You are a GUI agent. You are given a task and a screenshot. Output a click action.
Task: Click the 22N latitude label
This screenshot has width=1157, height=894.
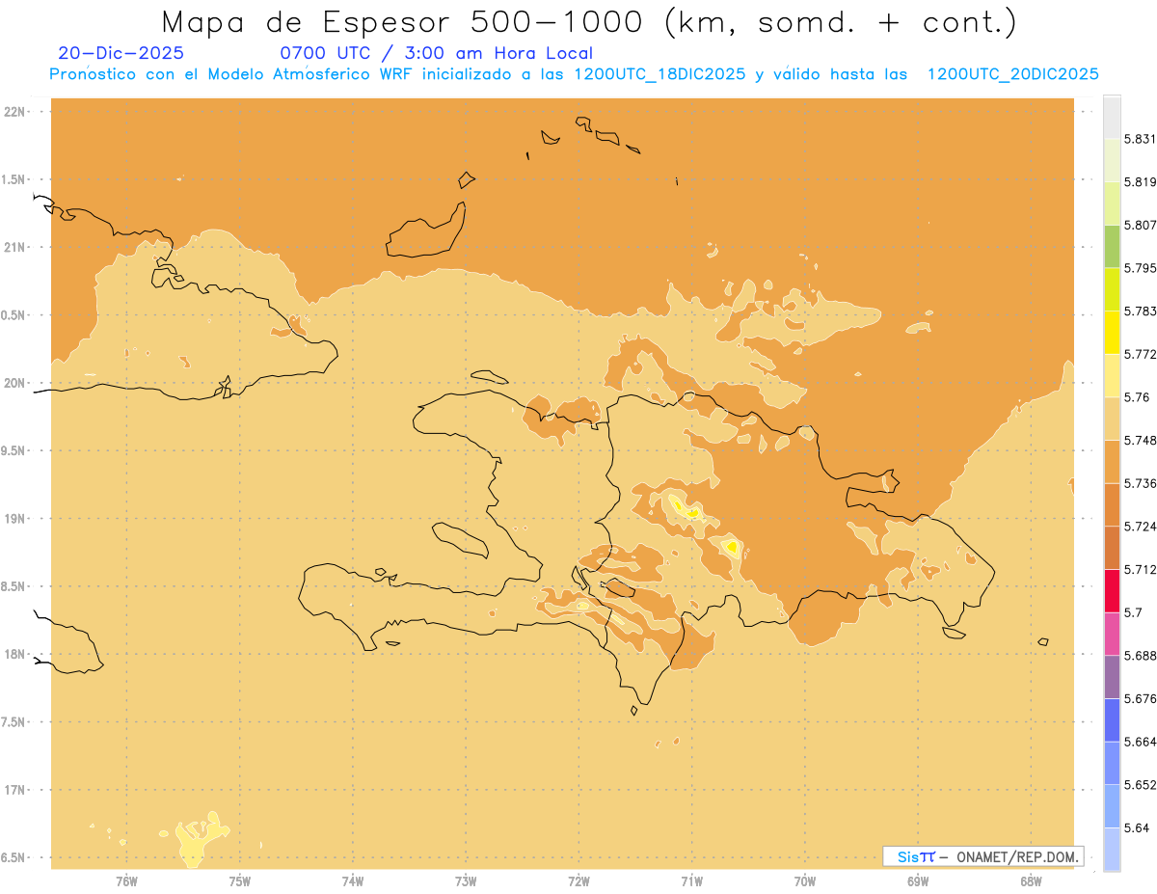point(16,112)
